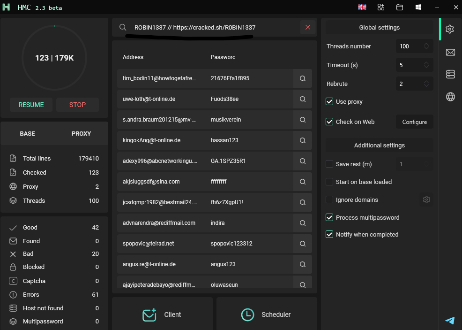The image size is (462, 330).
Task: Click the Rebrute value stepper arrows
Action: 426,84
